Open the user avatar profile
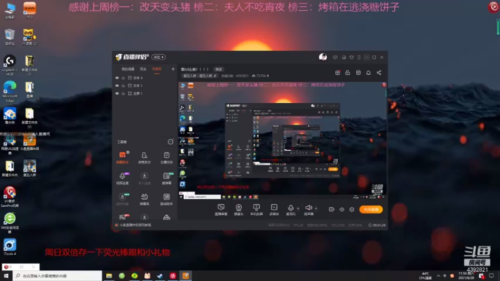Viewport: 500px width, 281px height. pyautogui.click(x=322, y=57)
